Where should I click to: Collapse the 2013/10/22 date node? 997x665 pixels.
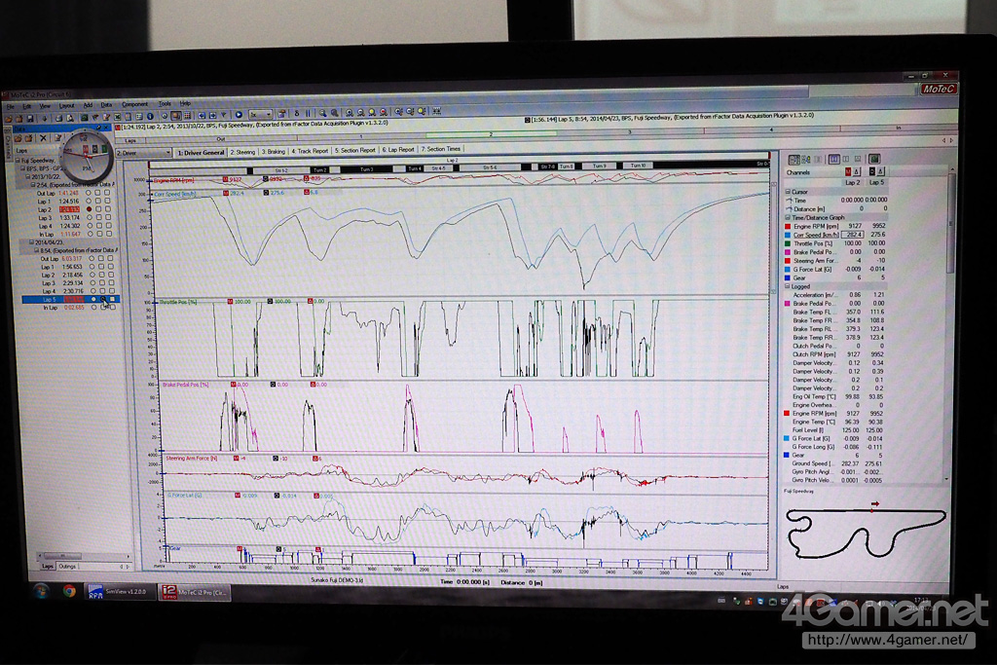28,177
